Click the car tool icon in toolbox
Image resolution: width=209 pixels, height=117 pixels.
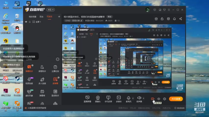(55, 103)
